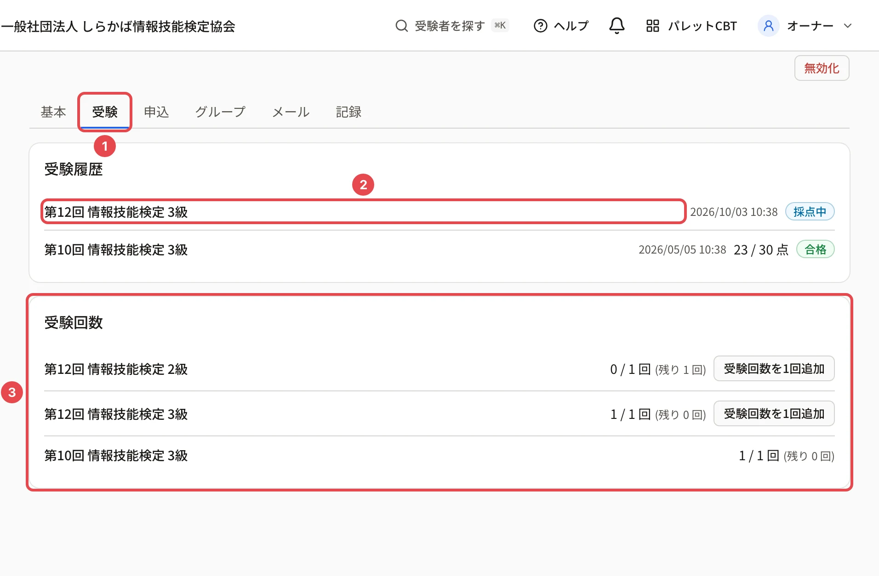The width and height of the screenshot is (879, 576).
Task: Click the 2026/05/05 10:38 timestamp
Action: [x=682, y=249]
